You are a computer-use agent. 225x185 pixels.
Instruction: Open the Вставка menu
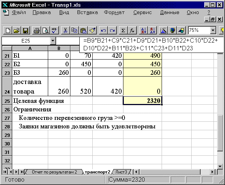pos(87,13)
